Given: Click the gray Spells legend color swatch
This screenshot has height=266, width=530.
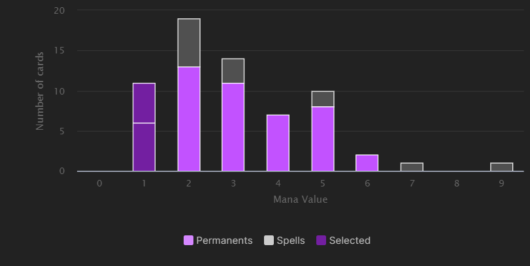Looking at the screenshot, I should (269, 241).
